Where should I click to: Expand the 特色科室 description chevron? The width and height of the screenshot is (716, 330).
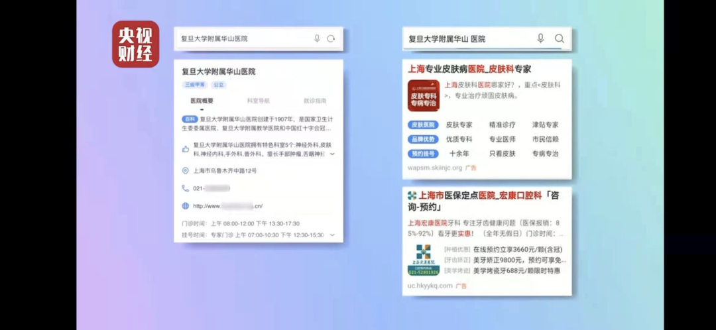tap(332, 154)
